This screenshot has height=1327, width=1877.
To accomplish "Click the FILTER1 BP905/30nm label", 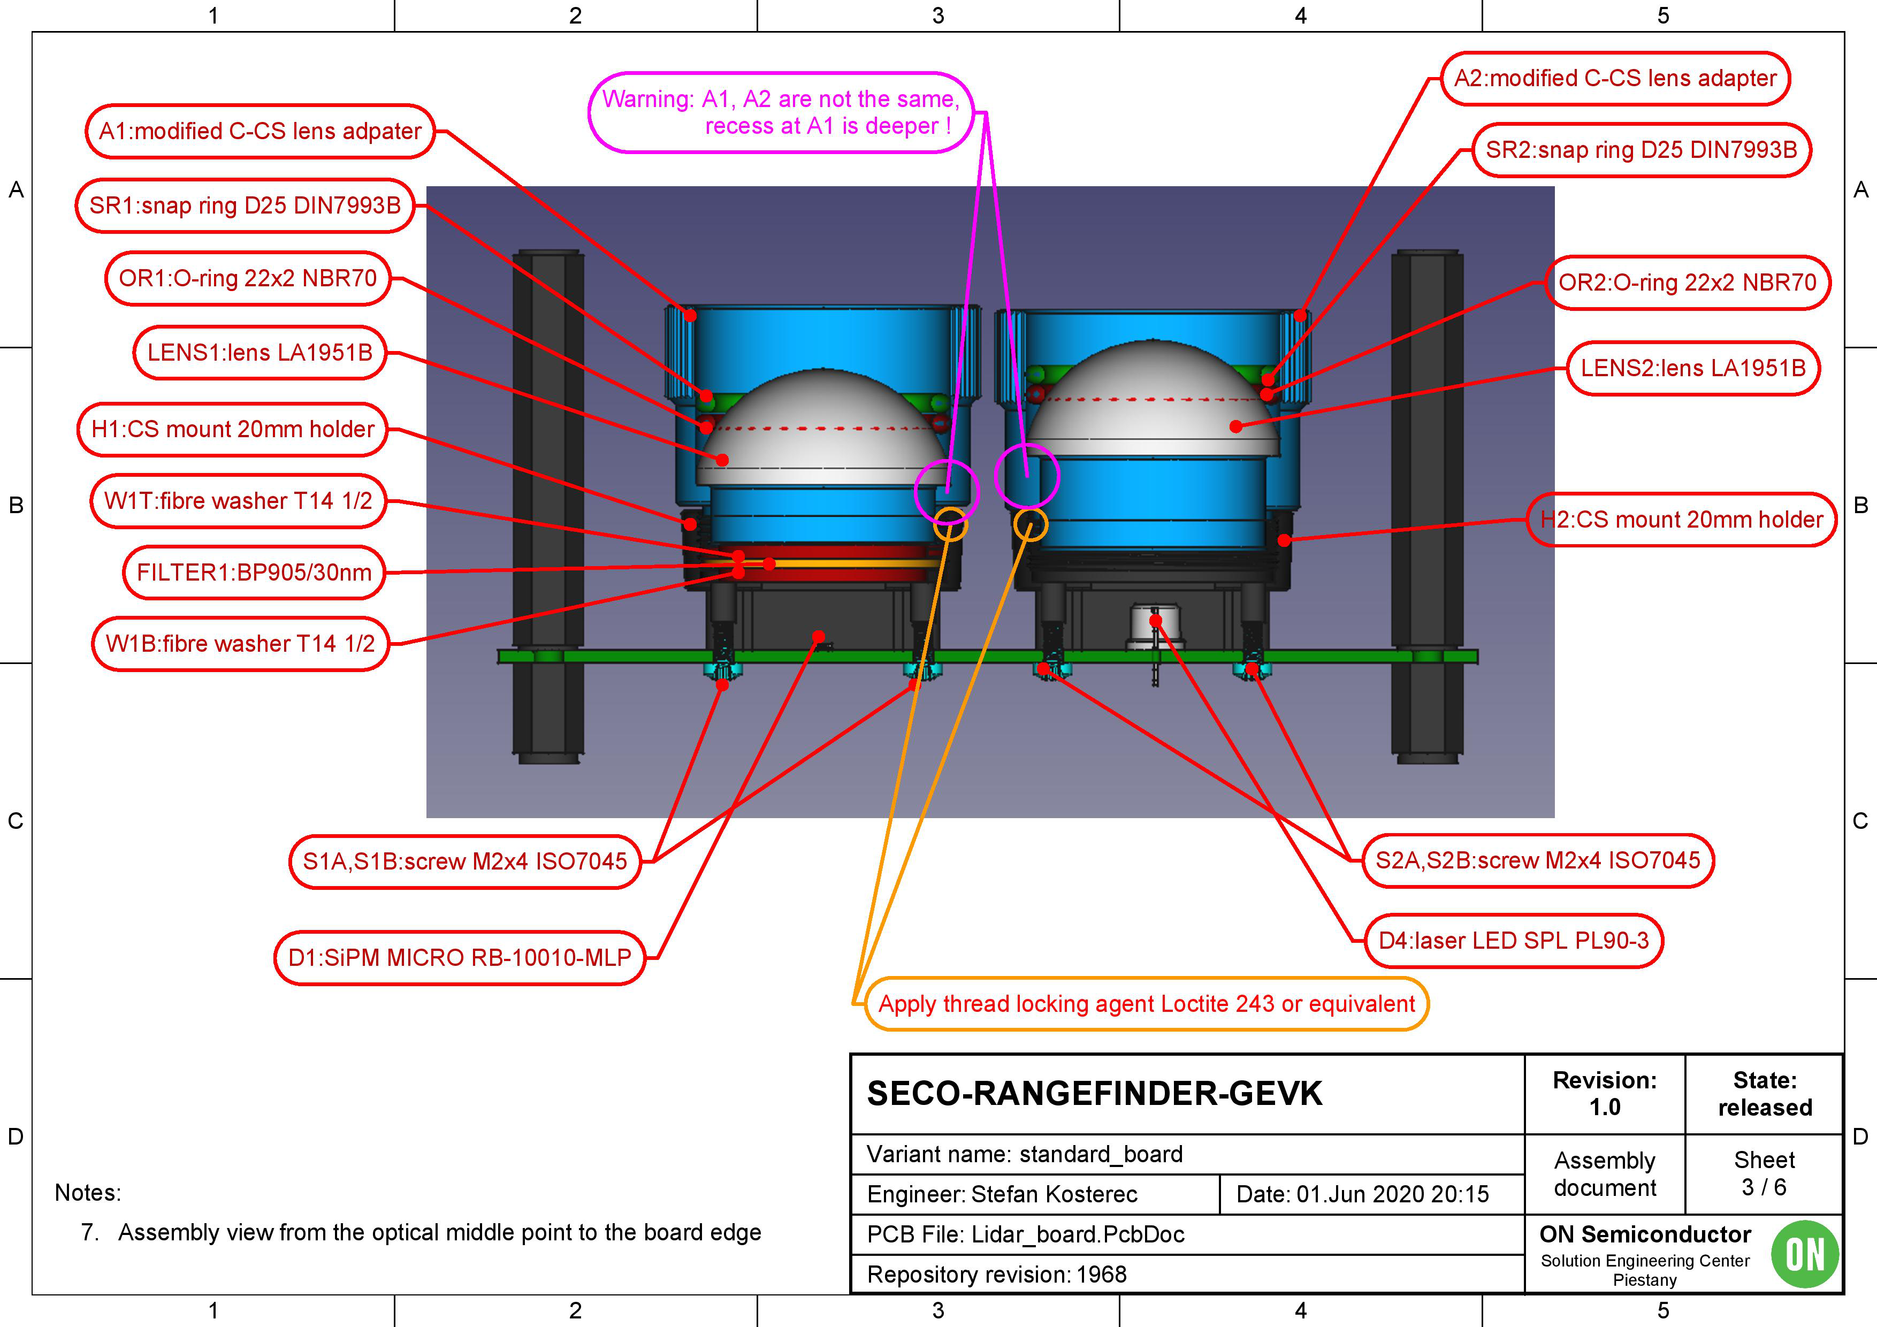I will click(254, 573).
